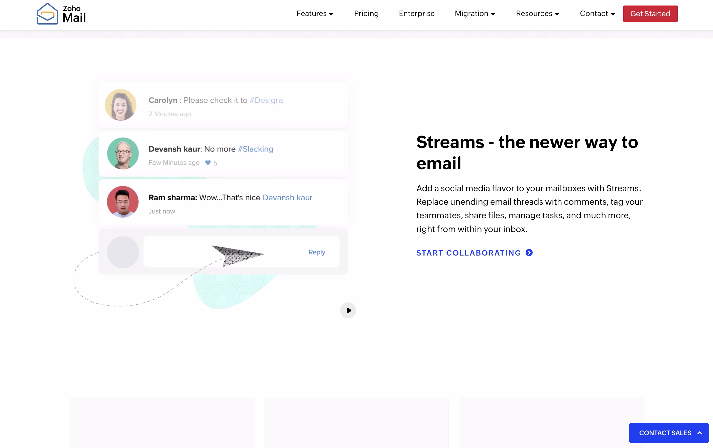Viewport: 713px width, 448px height.
Task: Collapse the CONTACT SALES widget via chevron icon
Action: click(x=699, y=433)
